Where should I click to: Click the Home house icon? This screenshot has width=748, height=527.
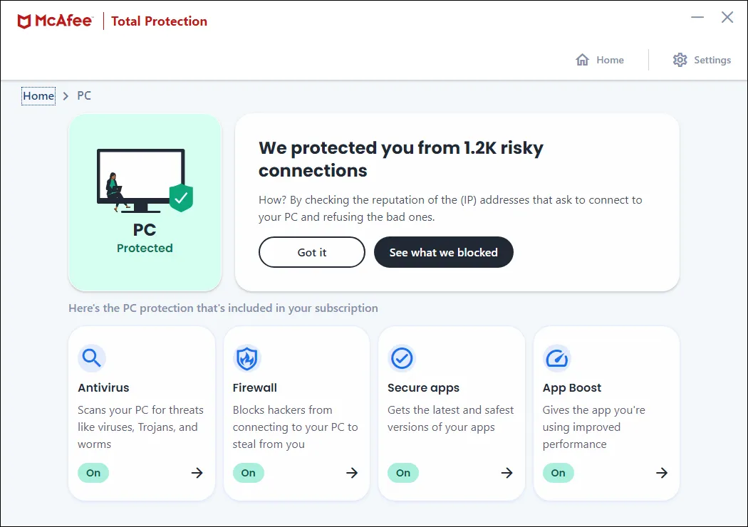tap(582, 60)
